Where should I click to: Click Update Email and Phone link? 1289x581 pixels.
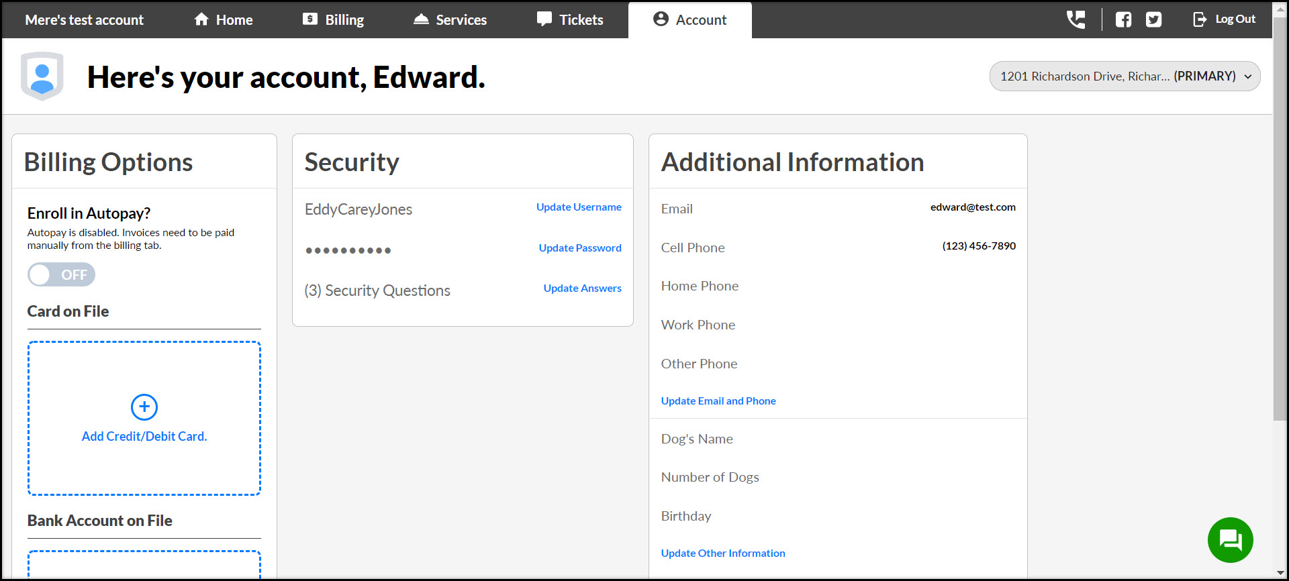click(x=718, y=401)
